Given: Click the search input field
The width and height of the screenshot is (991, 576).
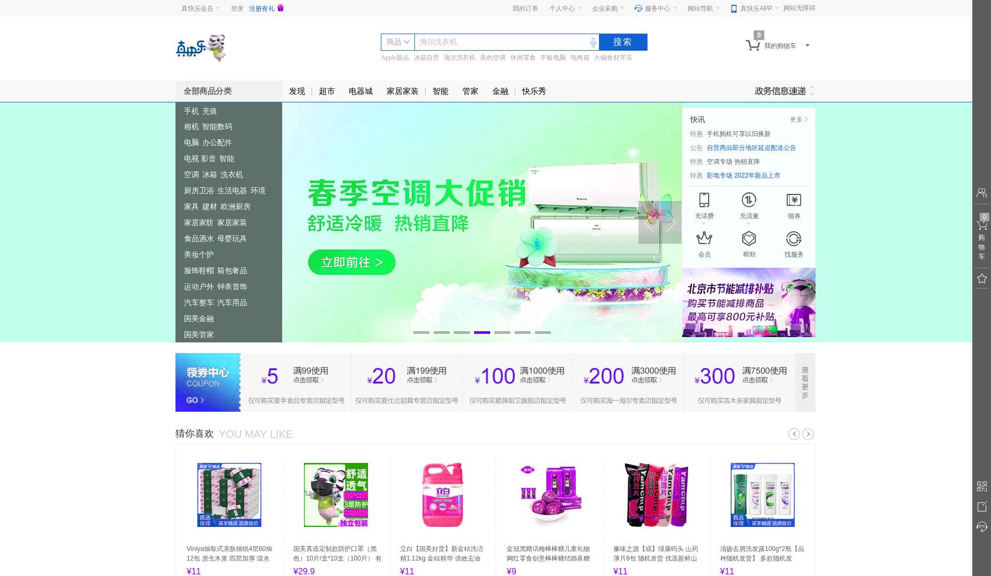Looking at the screenshot, I should [501, 42].
